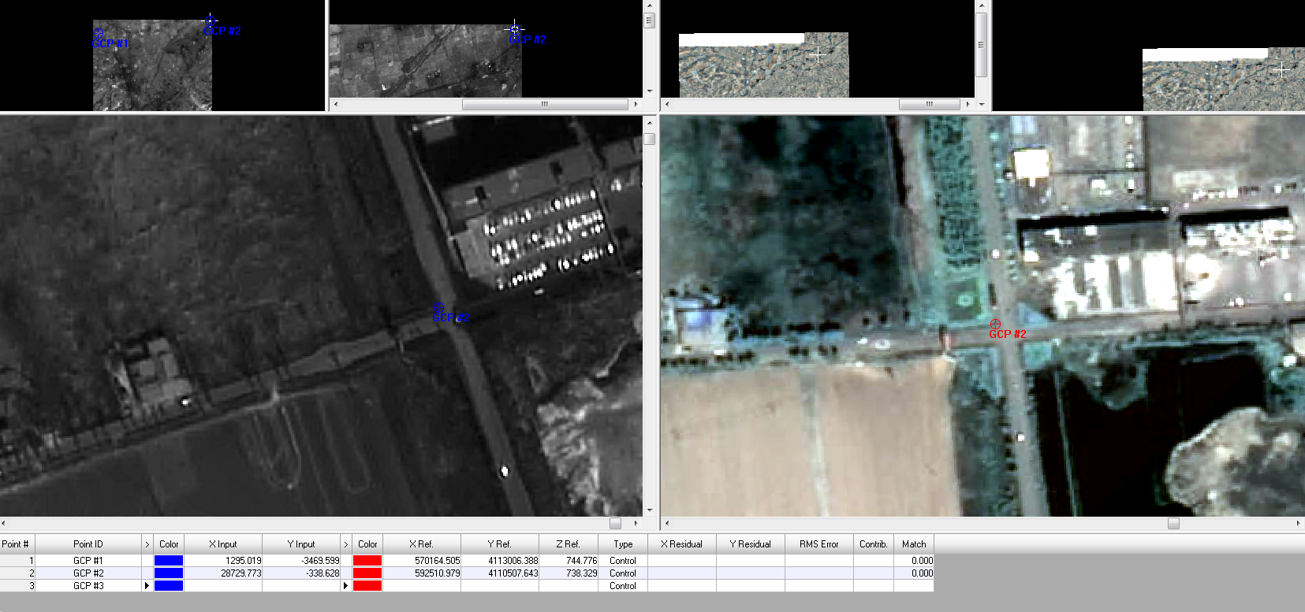1305x612 pixels.
Task: Click the horizontal scrollbar thumb under the grayscale main view
Action: click(x=616, y=524)
